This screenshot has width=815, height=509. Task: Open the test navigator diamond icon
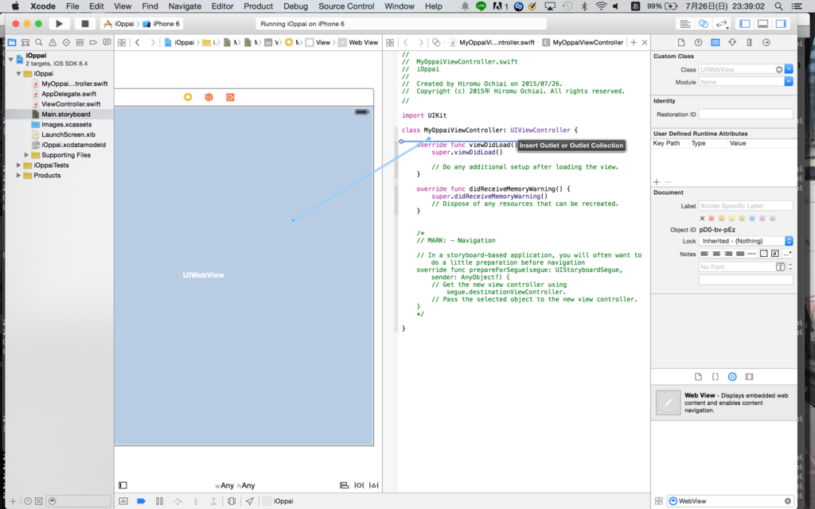(x=66, y=43)
